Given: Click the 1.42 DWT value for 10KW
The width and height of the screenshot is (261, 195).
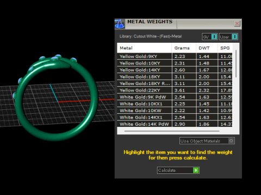Looking at the screenshot, I should (x=204, y=110).
